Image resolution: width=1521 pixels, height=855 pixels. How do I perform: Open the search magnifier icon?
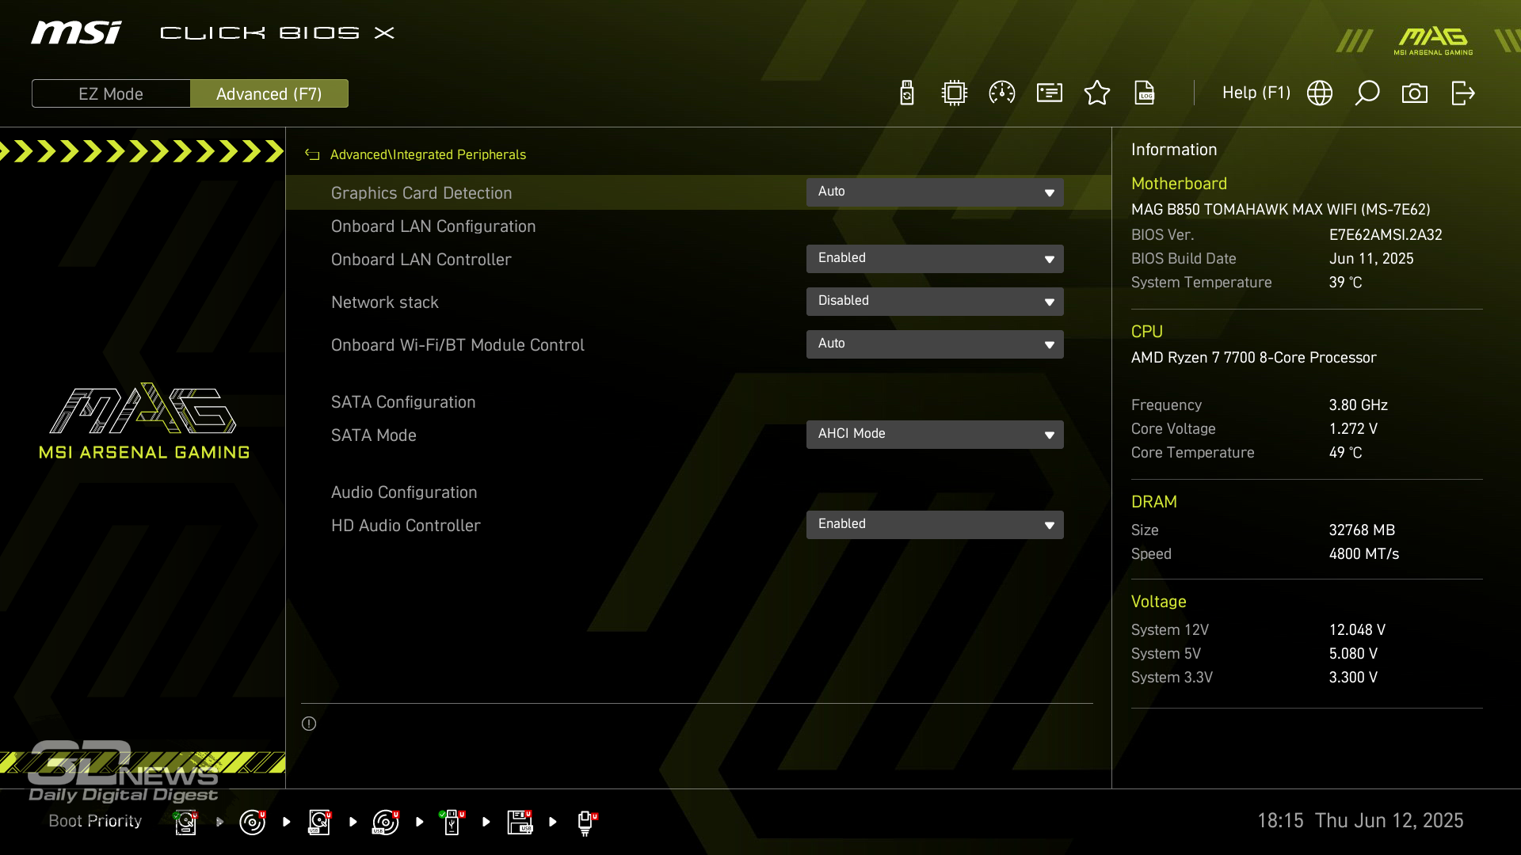point(1367,93)
